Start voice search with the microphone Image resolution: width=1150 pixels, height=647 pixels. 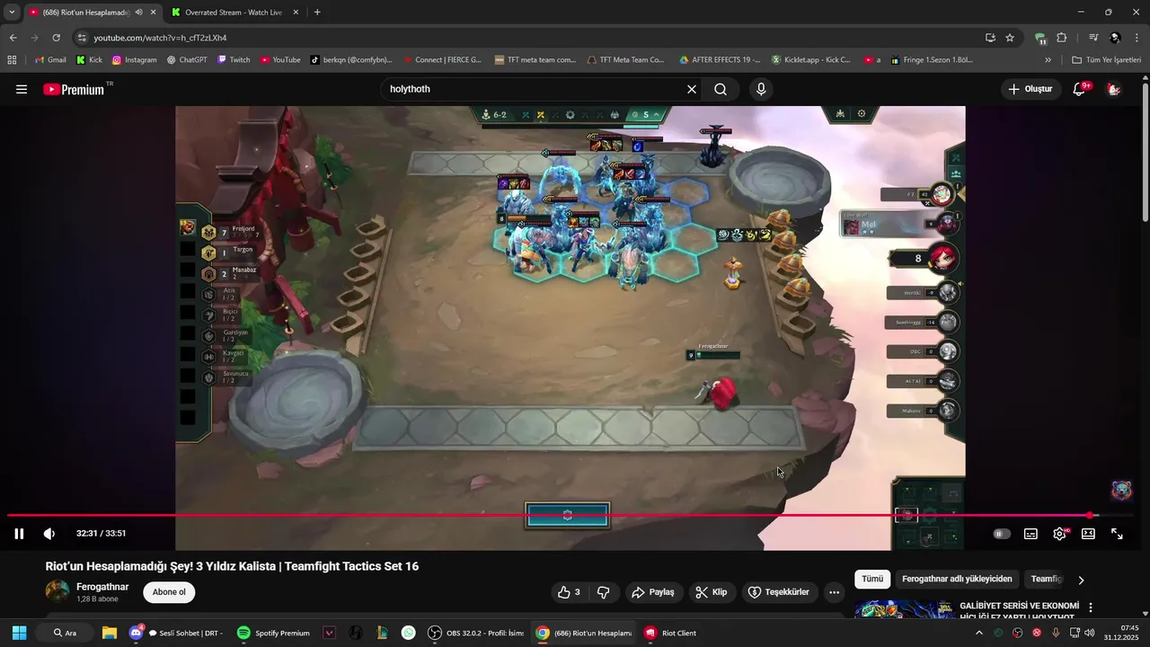coord(761,89)
